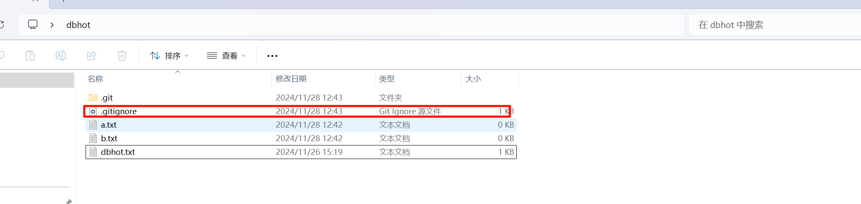The height and width of the screenshot is (204, 861).
Task: Click the .gitignore file gear icon
Action: (93, 111)
